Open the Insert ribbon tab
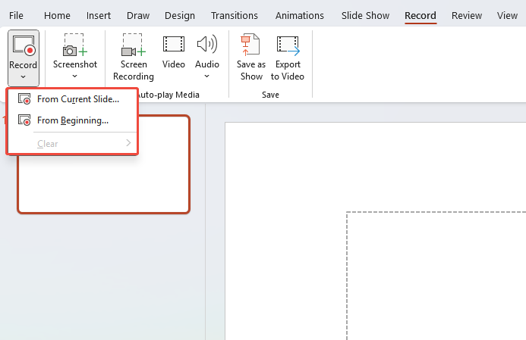This screenshot has height=340, width=526. [x=99, y=15]
